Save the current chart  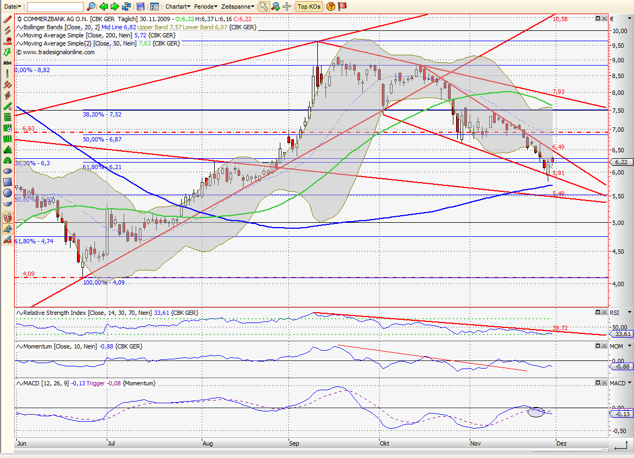point(140,7)
